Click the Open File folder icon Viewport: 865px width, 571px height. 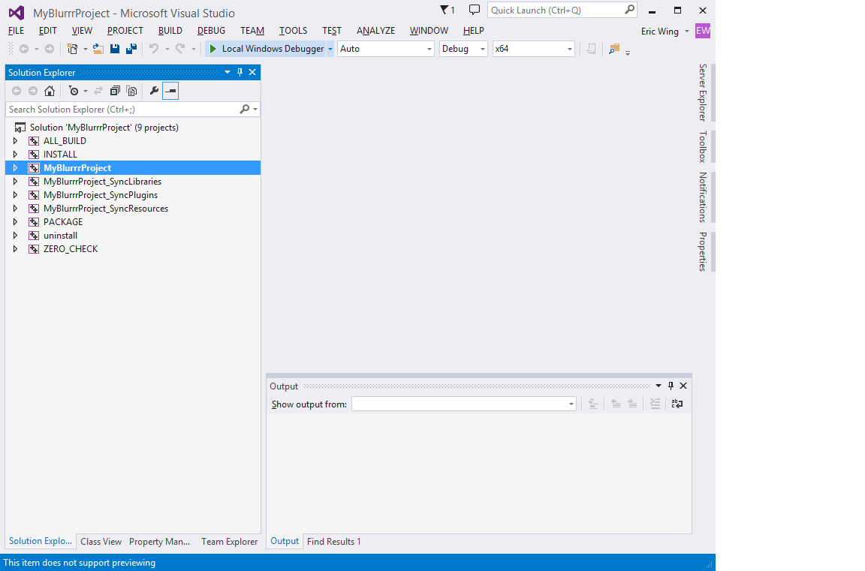[x=98, y=49]
